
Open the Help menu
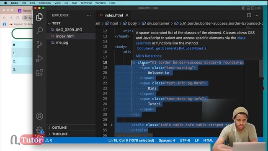pos(112,3)
